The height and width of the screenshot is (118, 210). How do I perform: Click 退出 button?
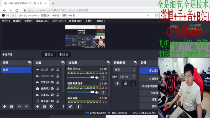[x=149, y=106]
